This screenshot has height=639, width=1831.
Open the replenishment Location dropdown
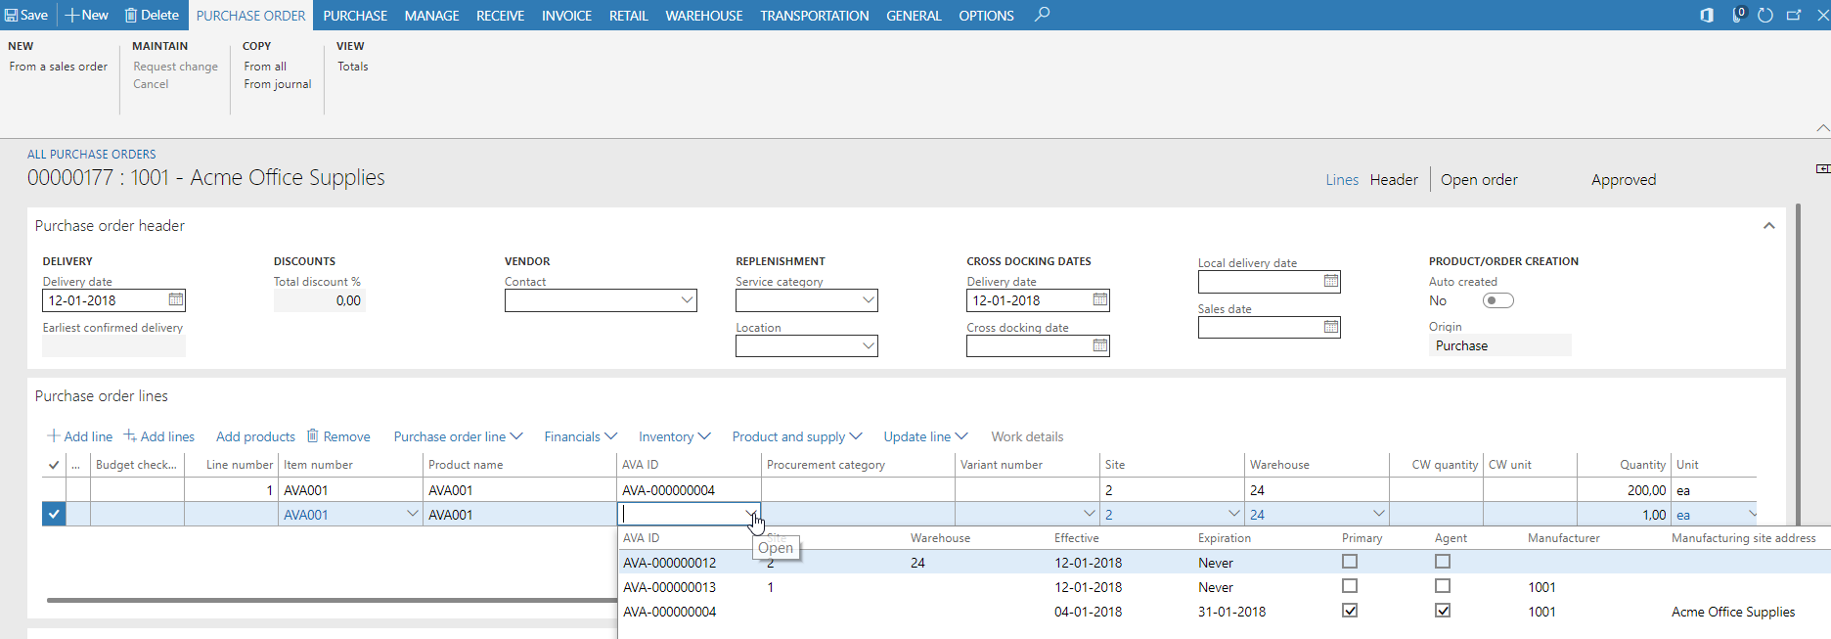(868, 345)
